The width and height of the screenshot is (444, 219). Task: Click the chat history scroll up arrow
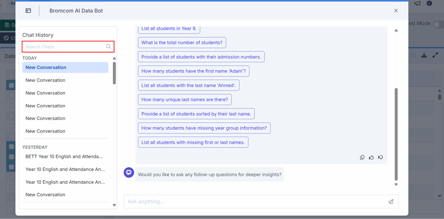coord(114,58)
